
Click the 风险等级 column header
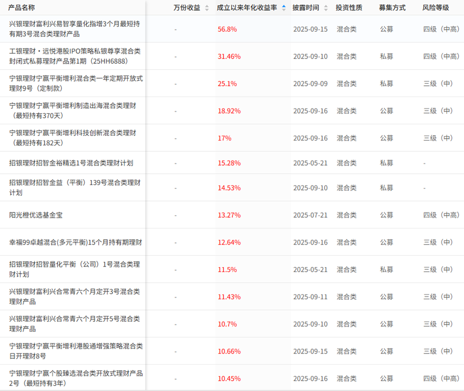coord(436,8)
